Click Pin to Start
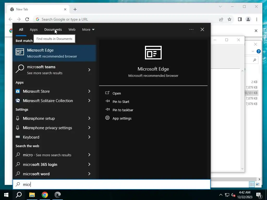267x200 pixels. [121, 102]
